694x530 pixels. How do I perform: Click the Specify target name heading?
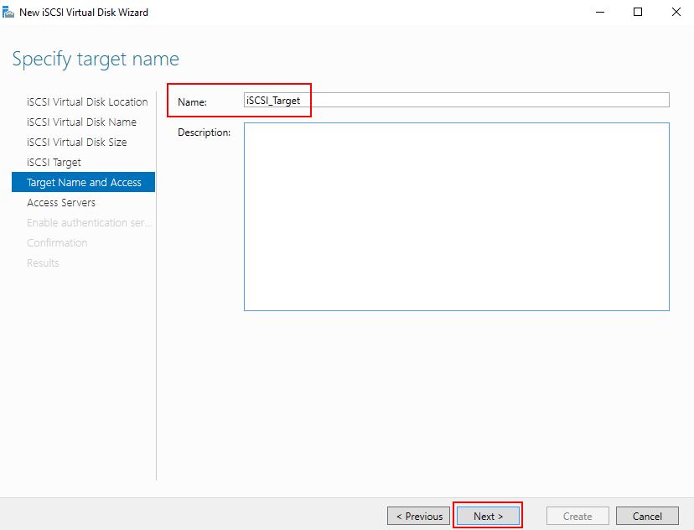pyautogui.click(x=96, y=59)
